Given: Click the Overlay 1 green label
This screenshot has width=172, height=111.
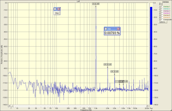Looking at the screenshot, I should (167, 6).
